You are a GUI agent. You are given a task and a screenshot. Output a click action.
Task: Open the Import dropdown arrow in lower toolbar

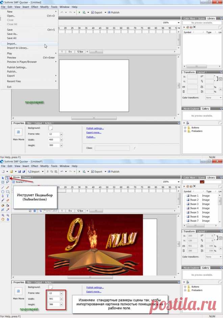tap(43, 172)
